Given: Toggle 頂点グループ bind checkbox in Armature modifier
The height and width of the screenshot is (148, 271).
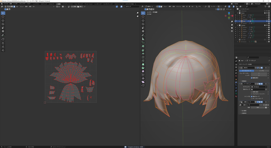Looking at the screenshot, I should click(252, 96).
